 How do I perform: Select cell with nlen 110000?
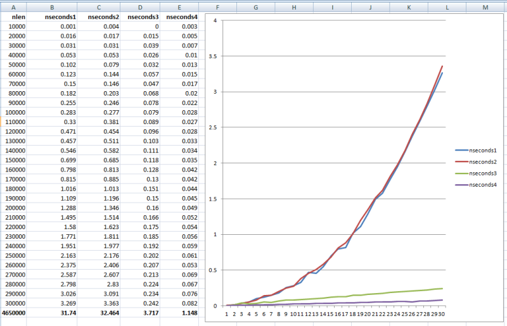coord(13,122)
